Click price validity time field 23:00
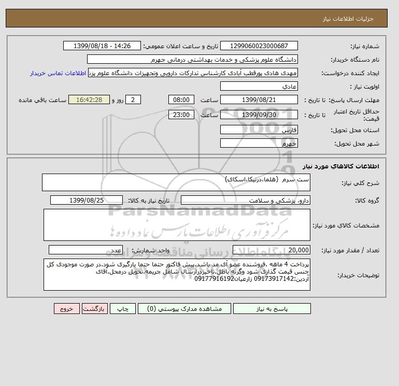Screen dimensions: 399x386 pyautogui.click(x=181, y=115)
